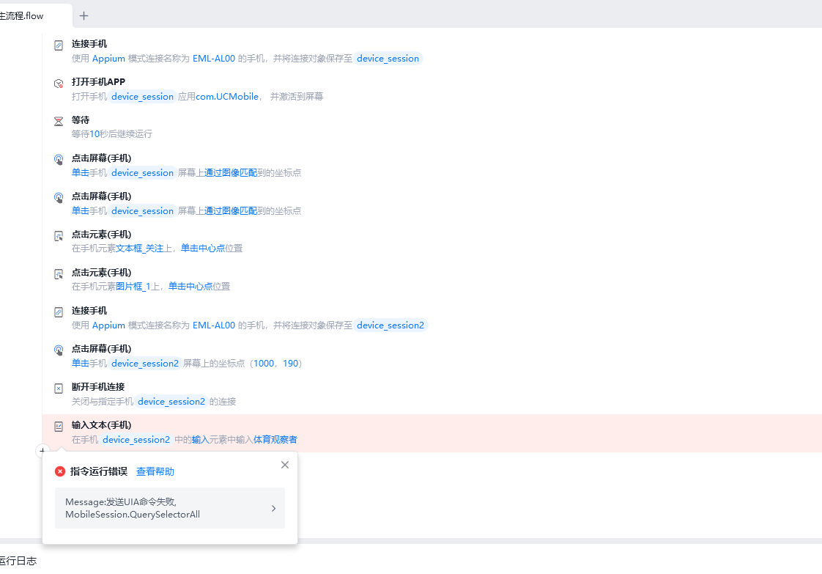Click 体育观察者 input text link
822x574 pixels.
[x=275, y=440]
